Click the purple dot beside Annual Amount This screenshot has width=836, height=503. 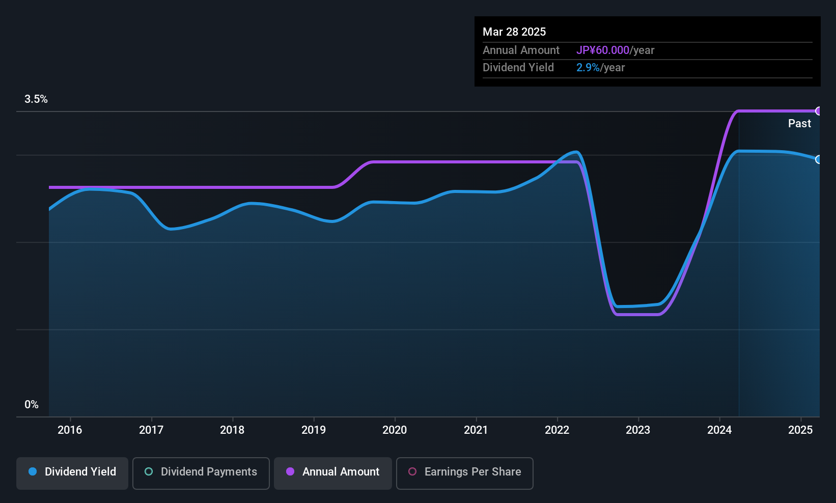coord(290,472)
